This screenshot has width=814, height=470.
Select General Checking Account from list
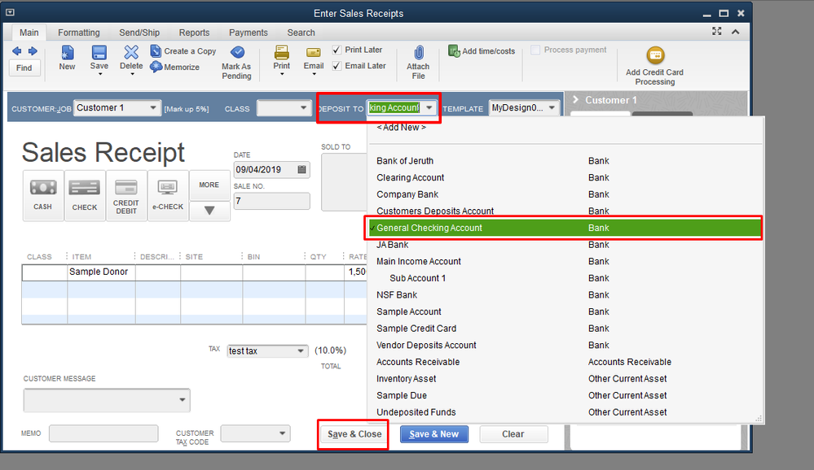(565, 228)
